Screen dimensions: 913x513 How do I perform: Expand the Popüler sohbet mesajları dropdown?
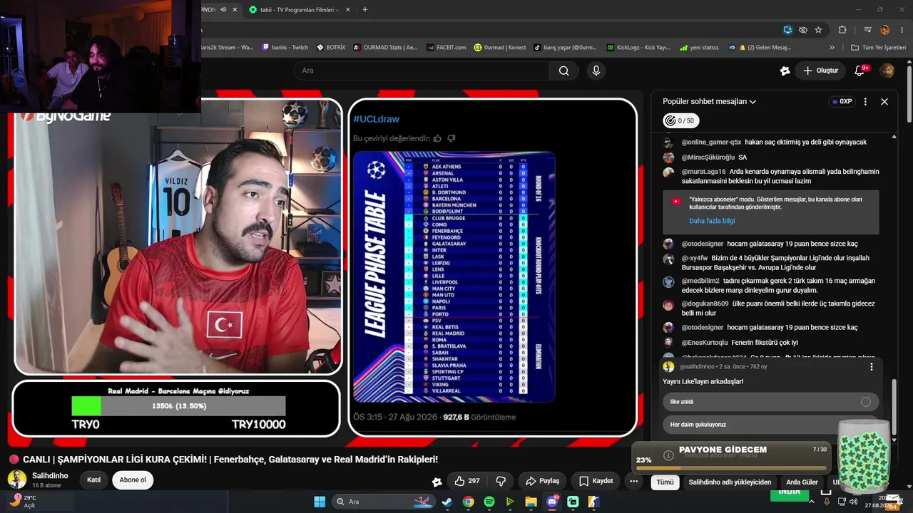tap(709, 101)
